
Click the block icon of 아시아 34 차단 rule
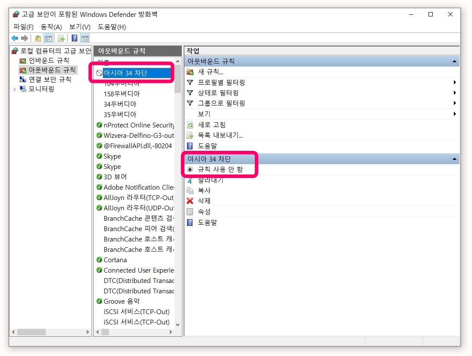tap(99, 73)
